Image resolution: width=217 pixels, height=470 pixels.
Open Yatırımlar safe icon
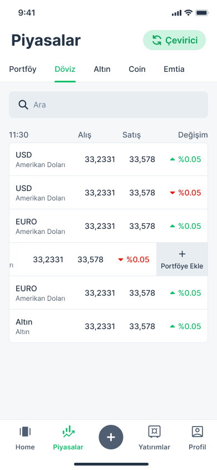click(155, 432)
